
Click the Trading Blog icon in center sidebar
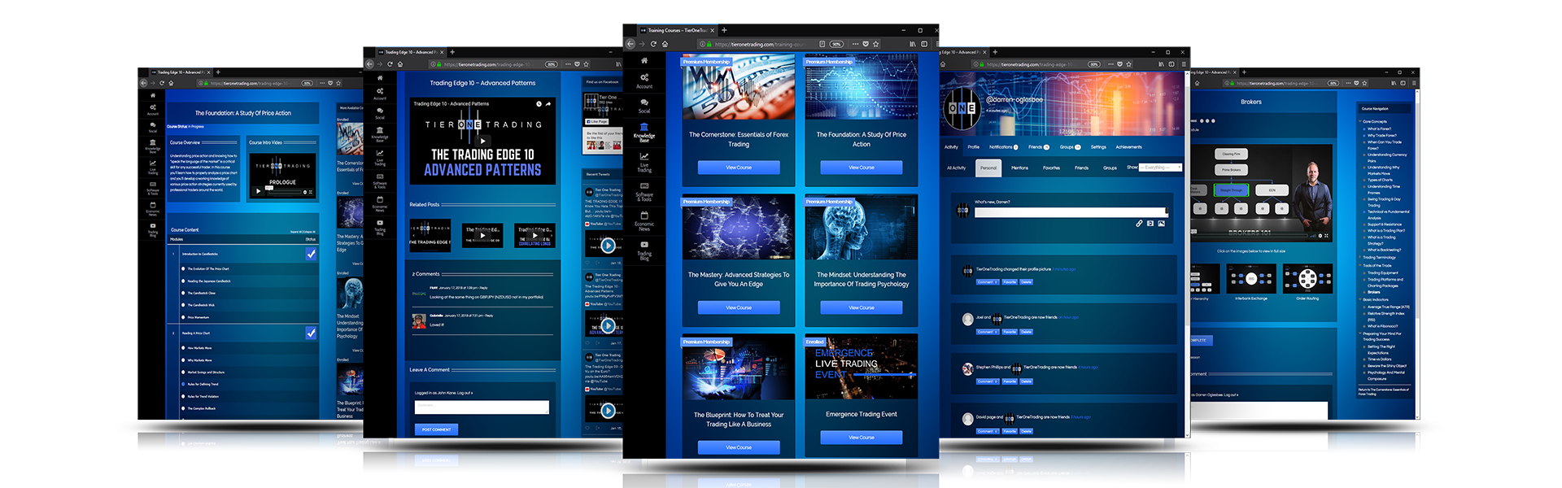pos(644,250)
